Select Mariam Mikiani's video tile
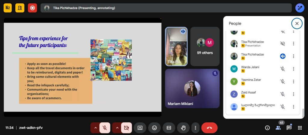 (192, 89)
